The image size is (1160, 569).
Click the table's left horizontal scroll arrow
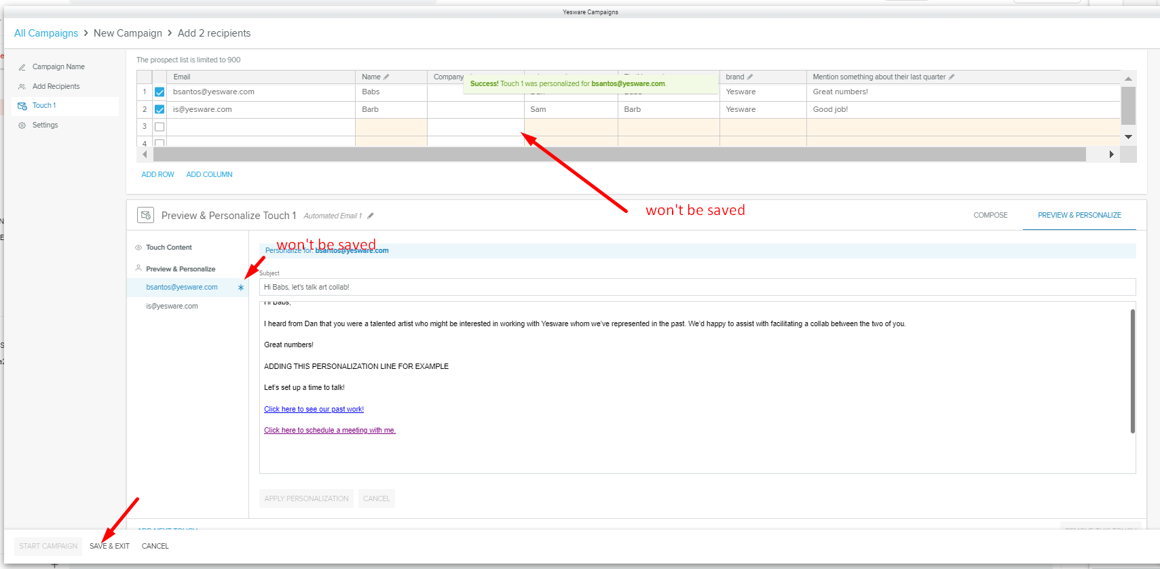(x=145, y=155)
